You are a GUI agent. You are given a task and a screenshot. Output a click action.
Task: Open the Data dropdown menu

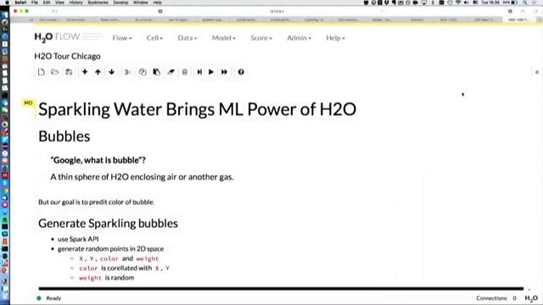[188, 38]
